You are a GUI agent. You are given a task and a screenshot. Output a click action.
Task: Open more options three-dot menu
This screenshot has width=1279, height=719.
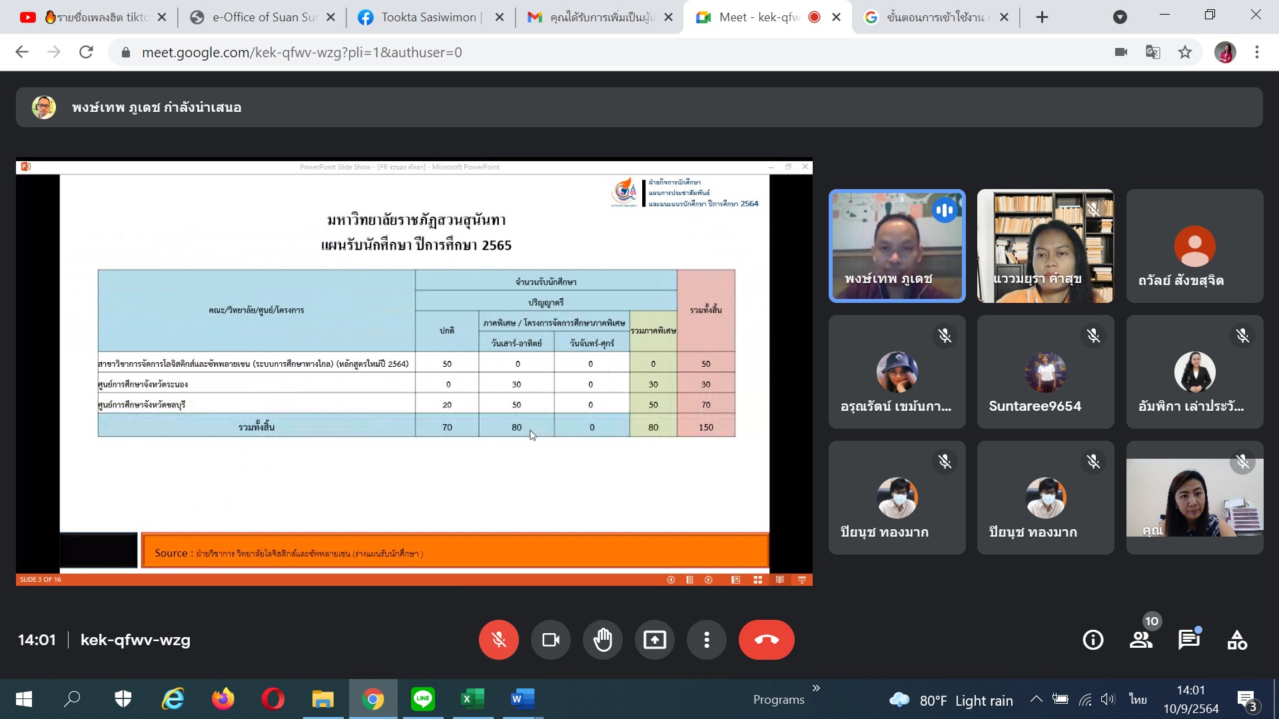click(706, 640)
